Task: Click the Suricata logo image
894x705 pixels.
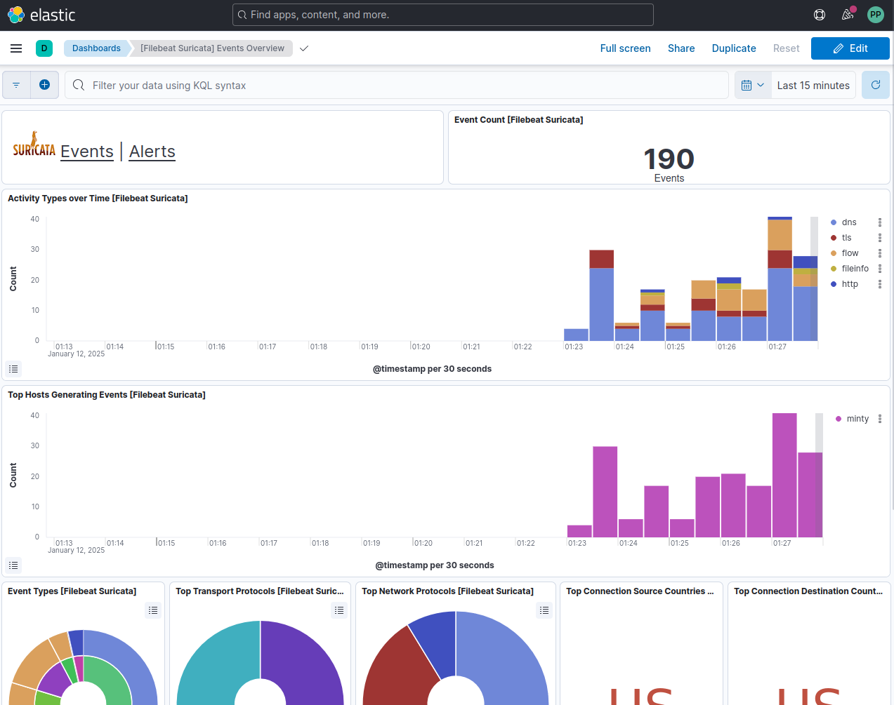Action: (34, 144)
